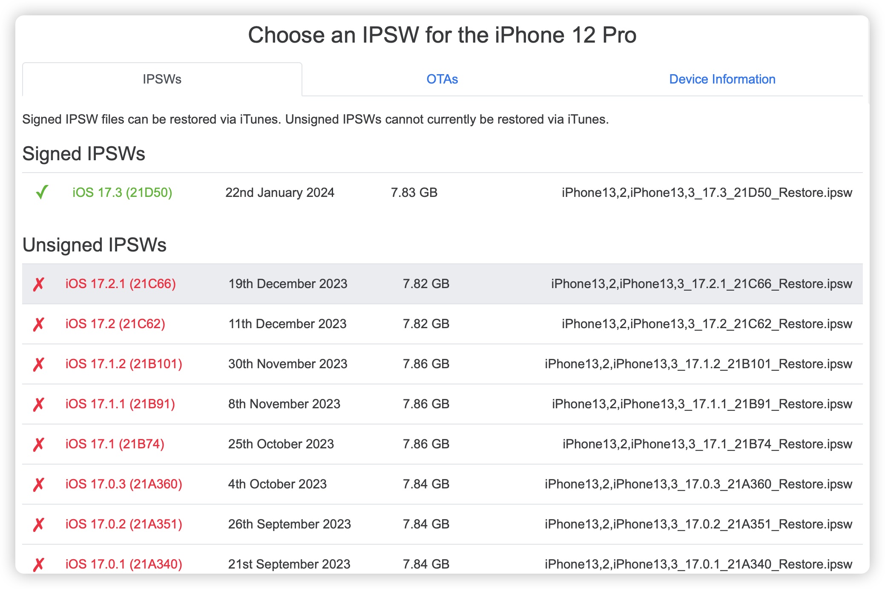Select the 22nd January 2024 date cell
Screen dimensions: 885x589
[280, 193]
